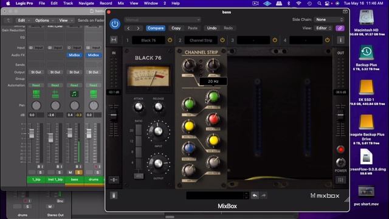
Task: Select ratio 20 button on Black 76
Action: pos(139,130)
